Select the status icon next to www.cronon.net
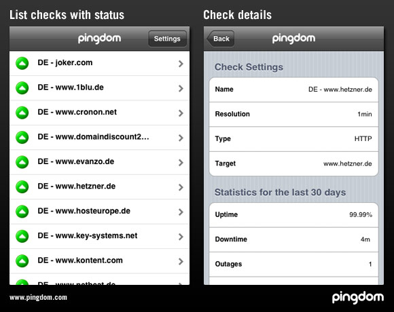Viewport: 394px width, 312px height. [x=22, y=113]
